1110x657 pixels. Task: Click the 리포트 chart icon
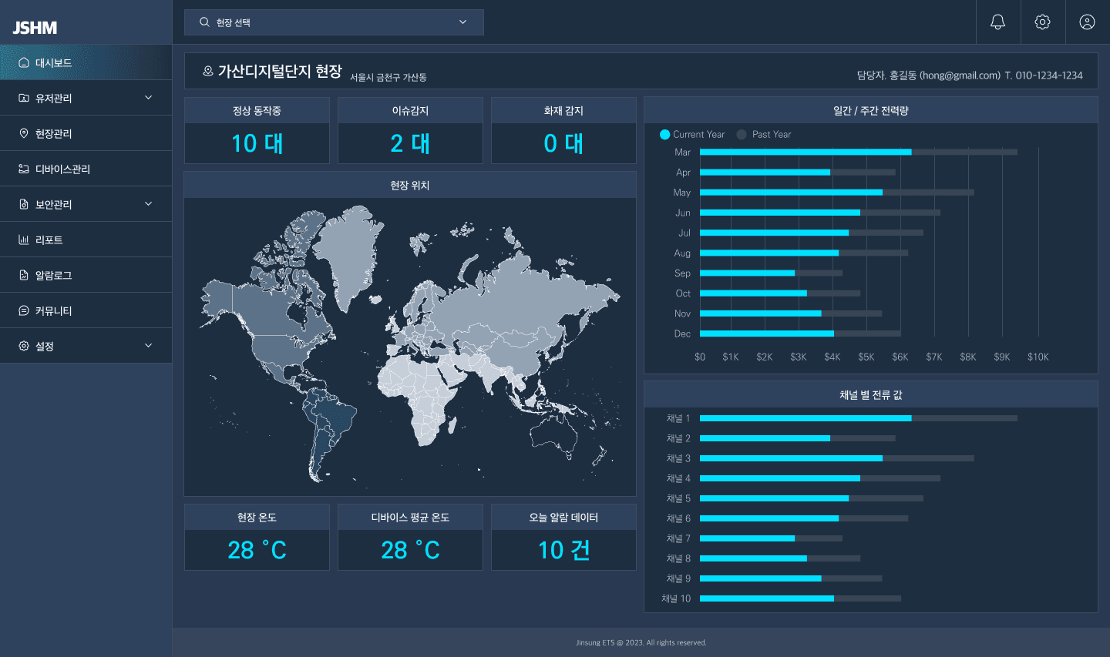pyautogui.click(x=24, y=240)
